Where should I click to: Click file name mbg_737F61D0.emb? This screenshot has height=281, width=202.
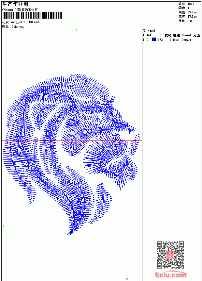coord(25,22)
